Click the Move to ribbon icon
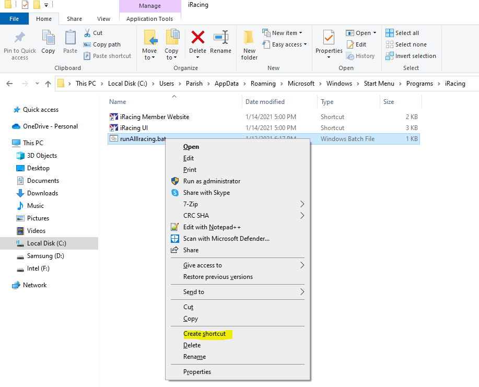The width and height of the screenshot is (479, 387). pos(150,38)
